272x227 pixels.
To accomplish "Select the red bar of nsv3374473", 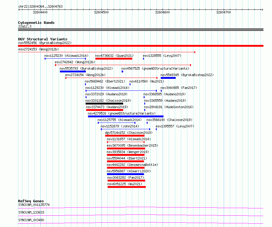I will [105, 110].
